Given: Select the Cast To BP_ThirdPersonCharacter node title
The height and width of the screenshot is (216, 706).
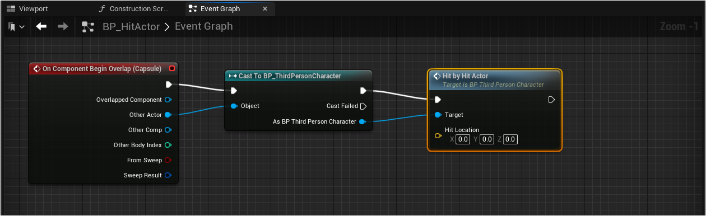Looking at the screenshot, I should click(290, 76).
